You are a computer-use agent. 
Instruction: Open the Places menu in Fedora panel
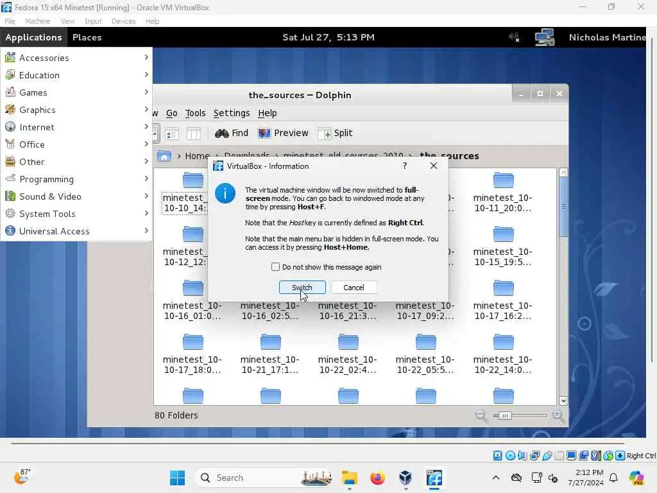[87, 37]
